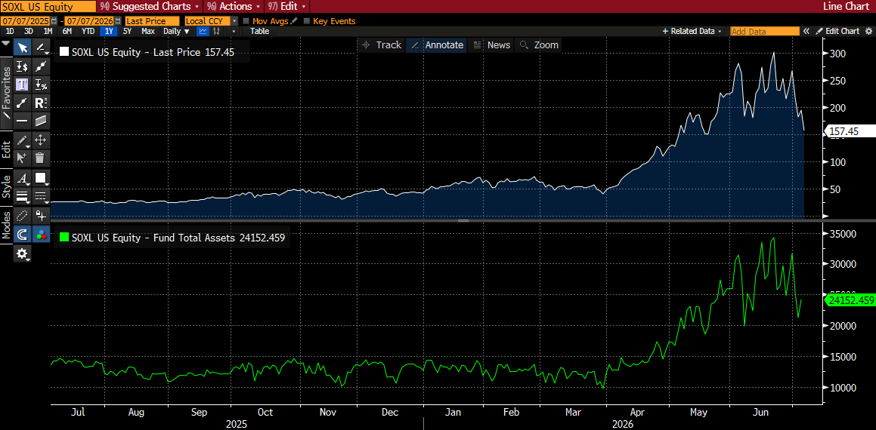Screen dimensions: 876x430
Task: Click the chart settings gear beside Edit Chart
Action: (x=868, y=31)
